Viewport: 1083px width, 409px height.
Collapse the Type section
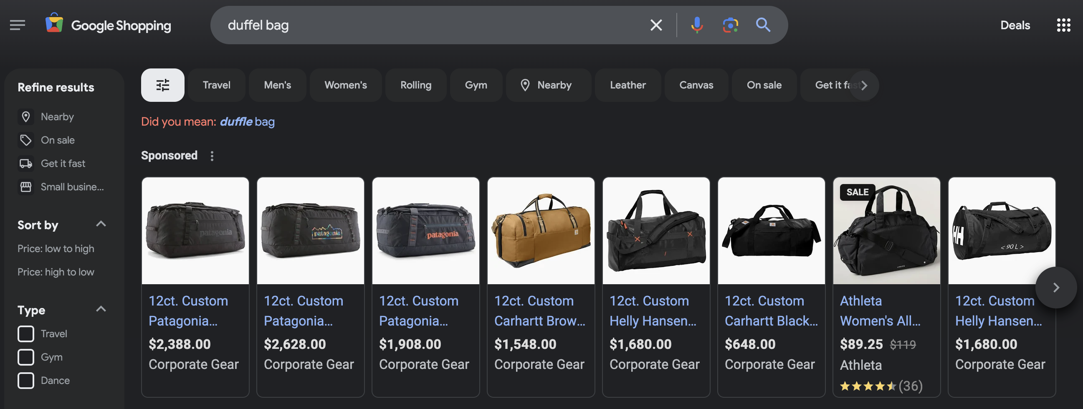click(101, 309)
